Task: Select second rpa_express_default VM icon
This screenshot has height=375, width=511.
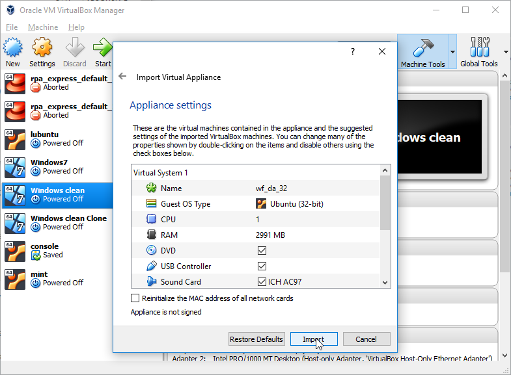Action: pyautogui.click(x=15, y=112)
